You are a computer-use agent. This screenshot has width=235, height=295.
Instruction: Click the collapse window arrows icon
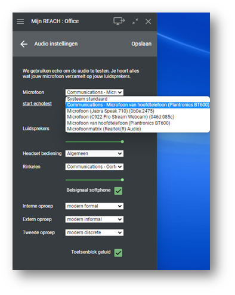pyautogui.click(x=135, y=21)
